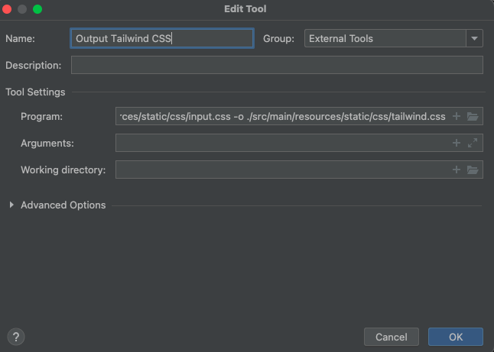Open the Group dropdown arrow
The width and height of the screenshot is (494, 352).
pos(475,38)
